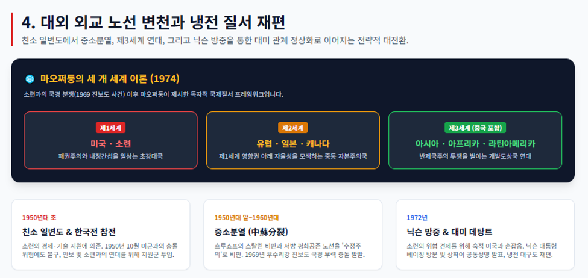Click the 진보도 사건 framework description line
Screen dimensions: 588x278
click(153, 94)
